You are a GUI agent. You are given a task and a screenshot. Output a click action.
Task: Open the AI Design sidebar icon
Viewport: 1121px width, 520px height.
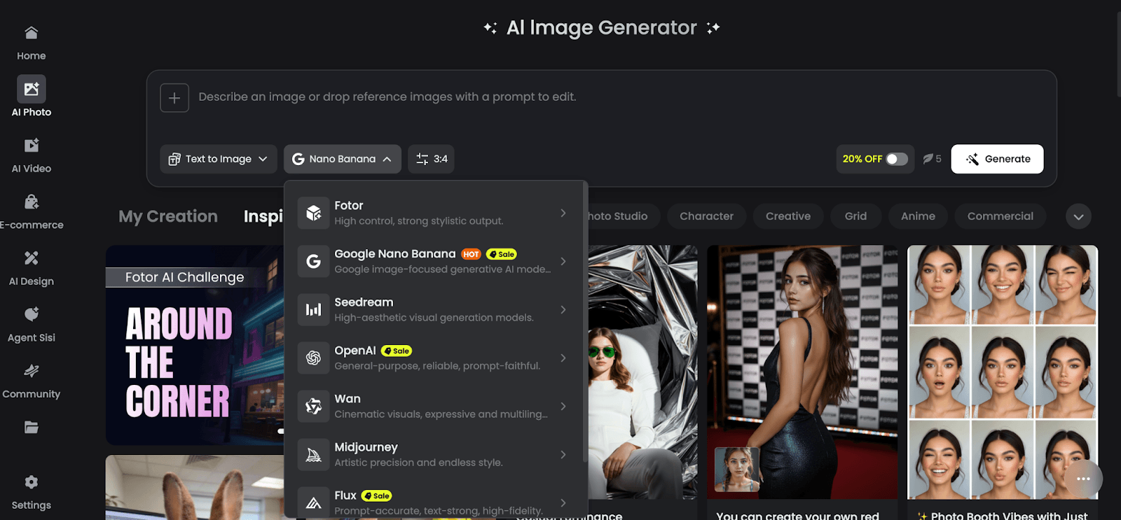pos(32,258)
